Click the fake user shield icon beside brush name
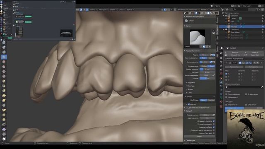 [204, 47]
